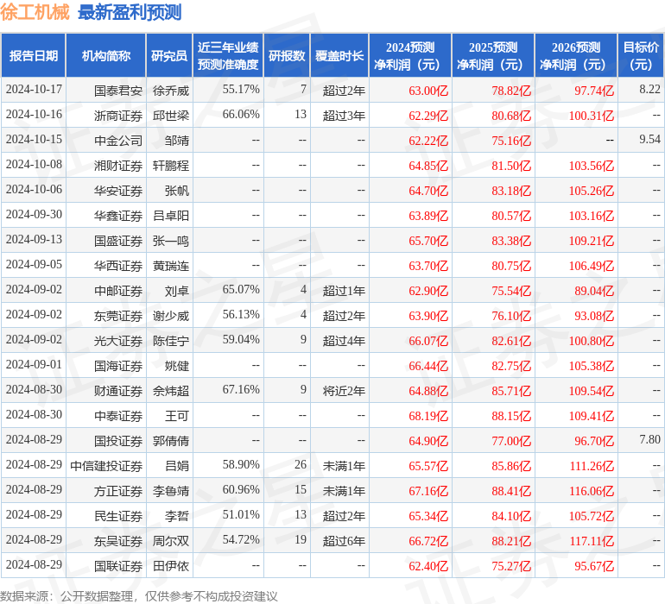
Task: Click accuracy value 55.17%
Action: 241,89
